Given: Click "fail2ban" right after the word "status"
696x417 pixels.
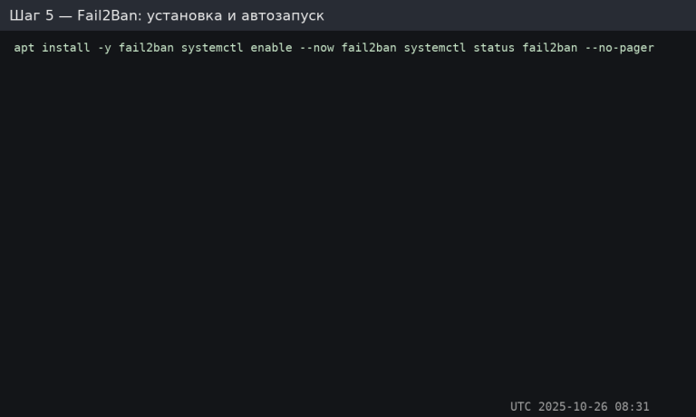Looking at the screenshot, I should 550,48.
